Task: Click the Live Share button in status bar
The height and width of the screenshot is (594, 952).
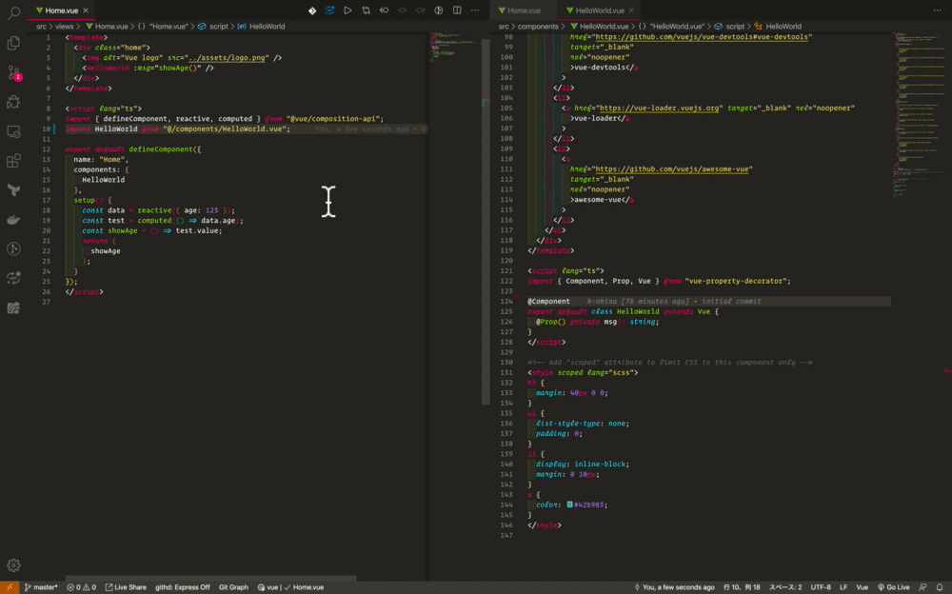Action: (x=126, y=587)
